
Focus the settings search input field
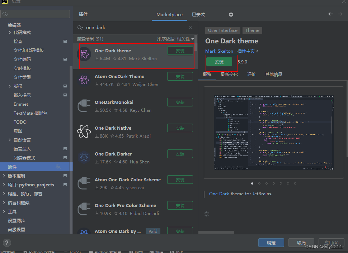(x=35, y=14)
